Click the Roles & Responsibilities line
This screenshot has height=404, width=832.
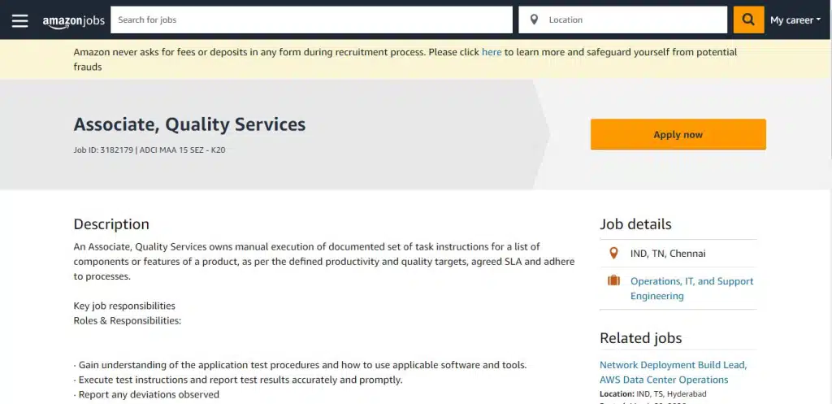(x=128, y=320)
